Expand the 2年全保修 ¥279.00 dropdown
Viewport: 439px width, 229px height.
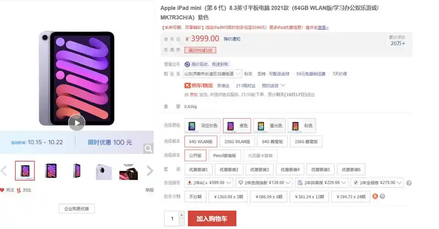[377, 183]
